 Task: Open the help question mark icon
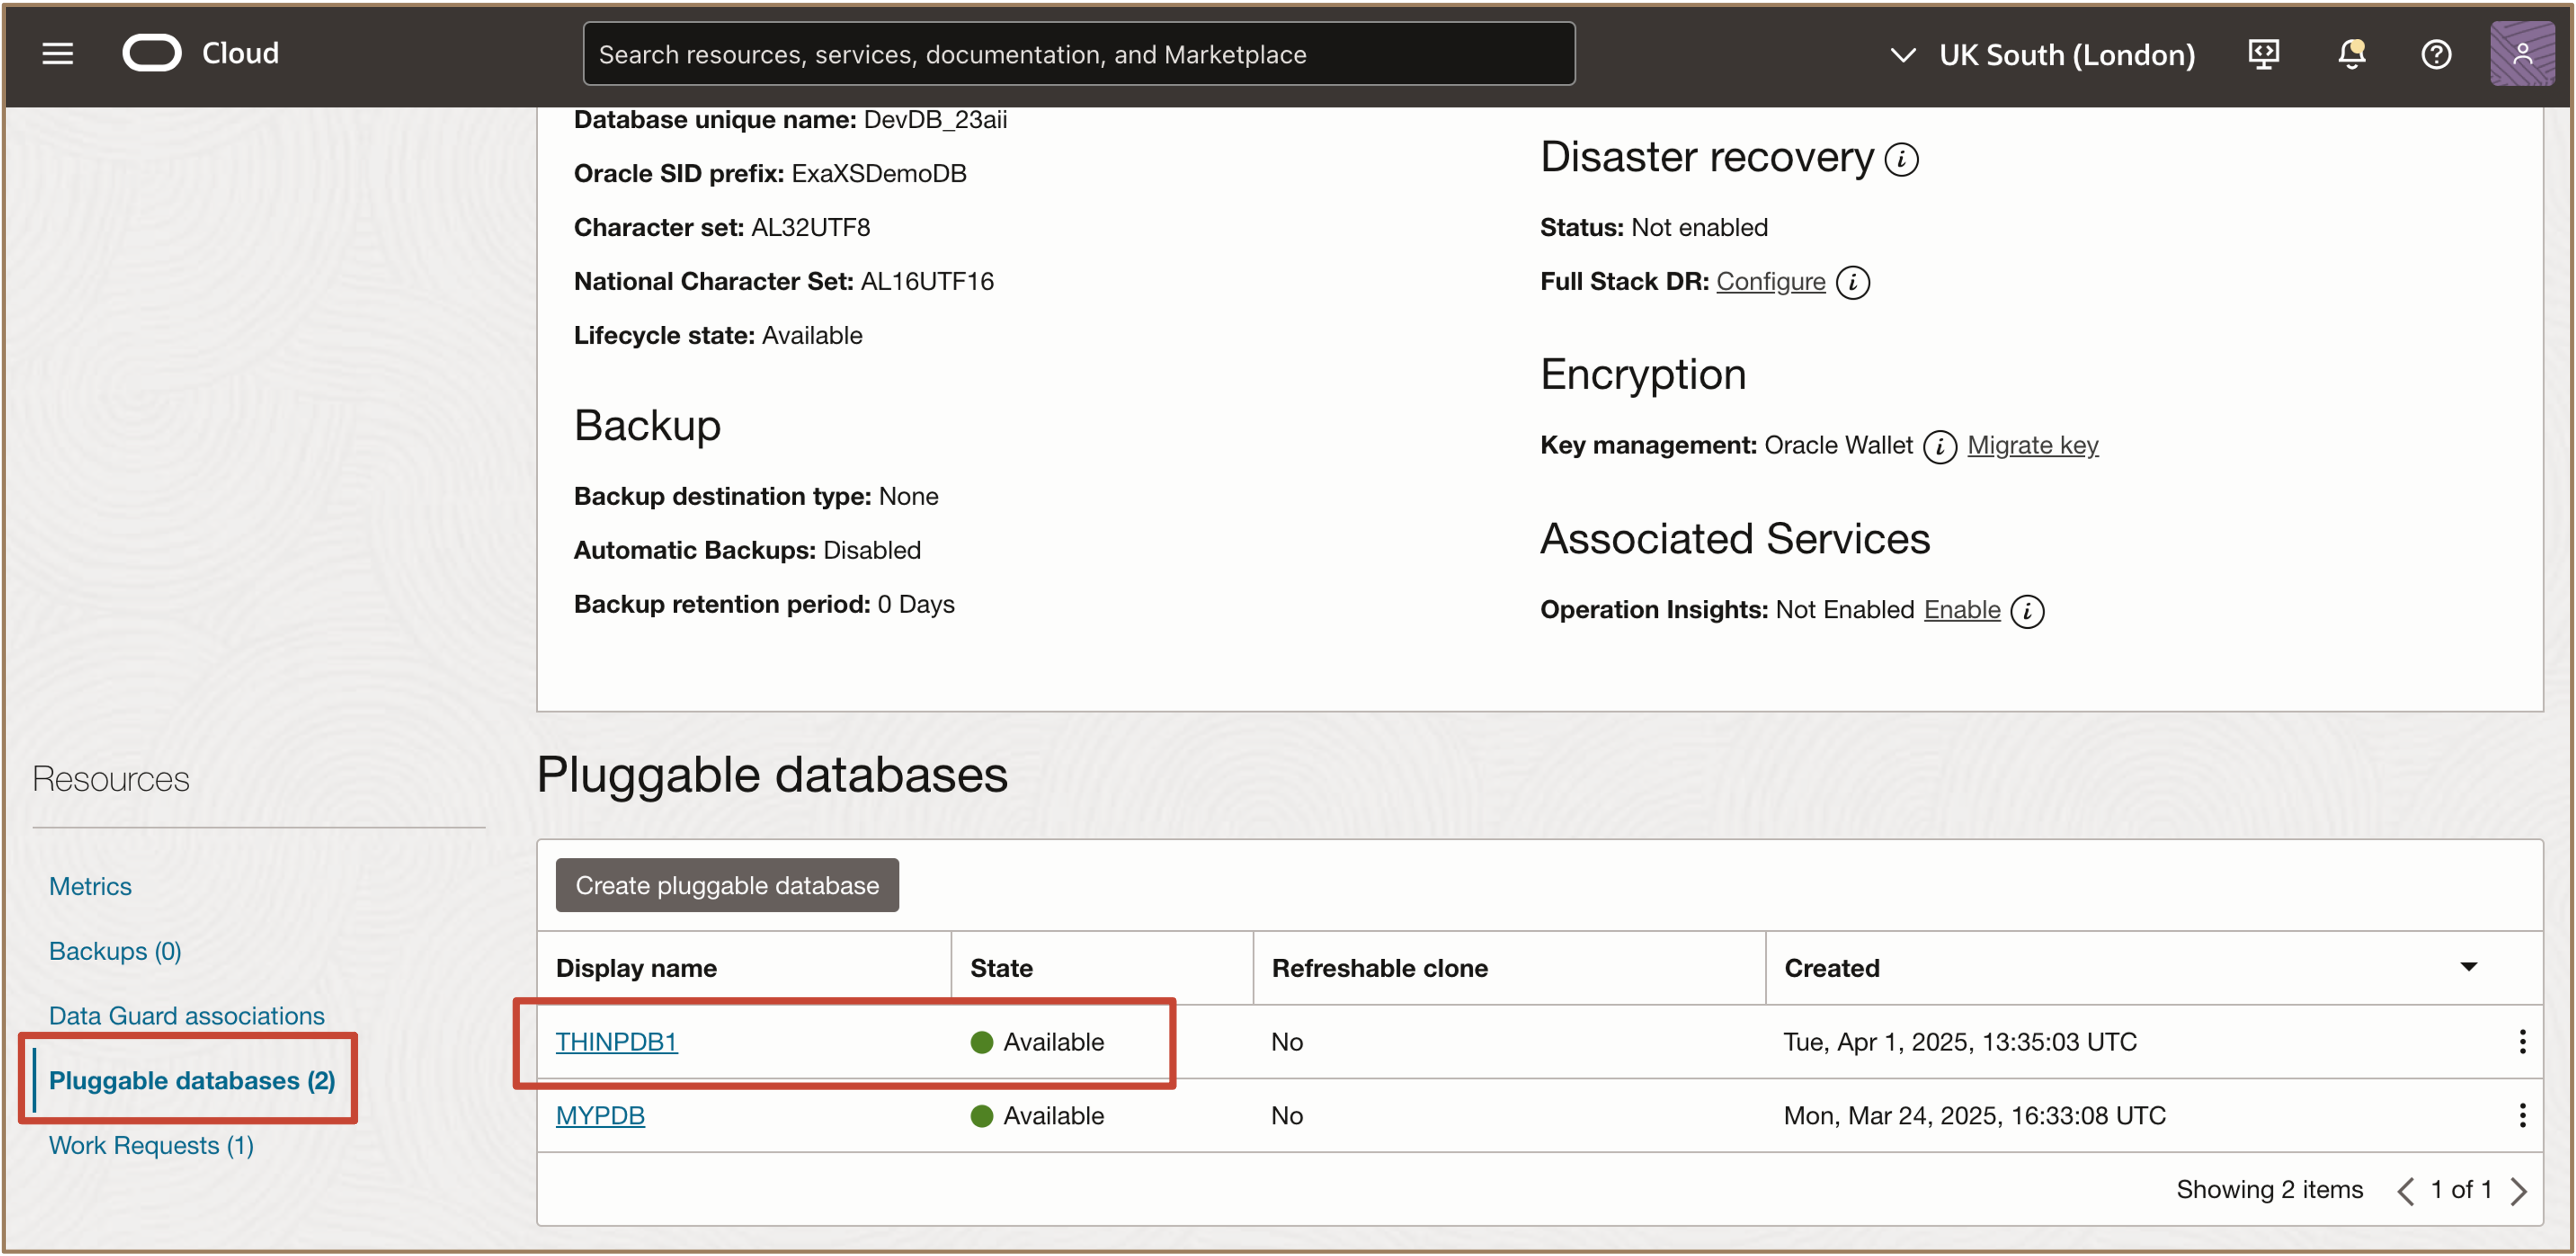click(2436, 54)
